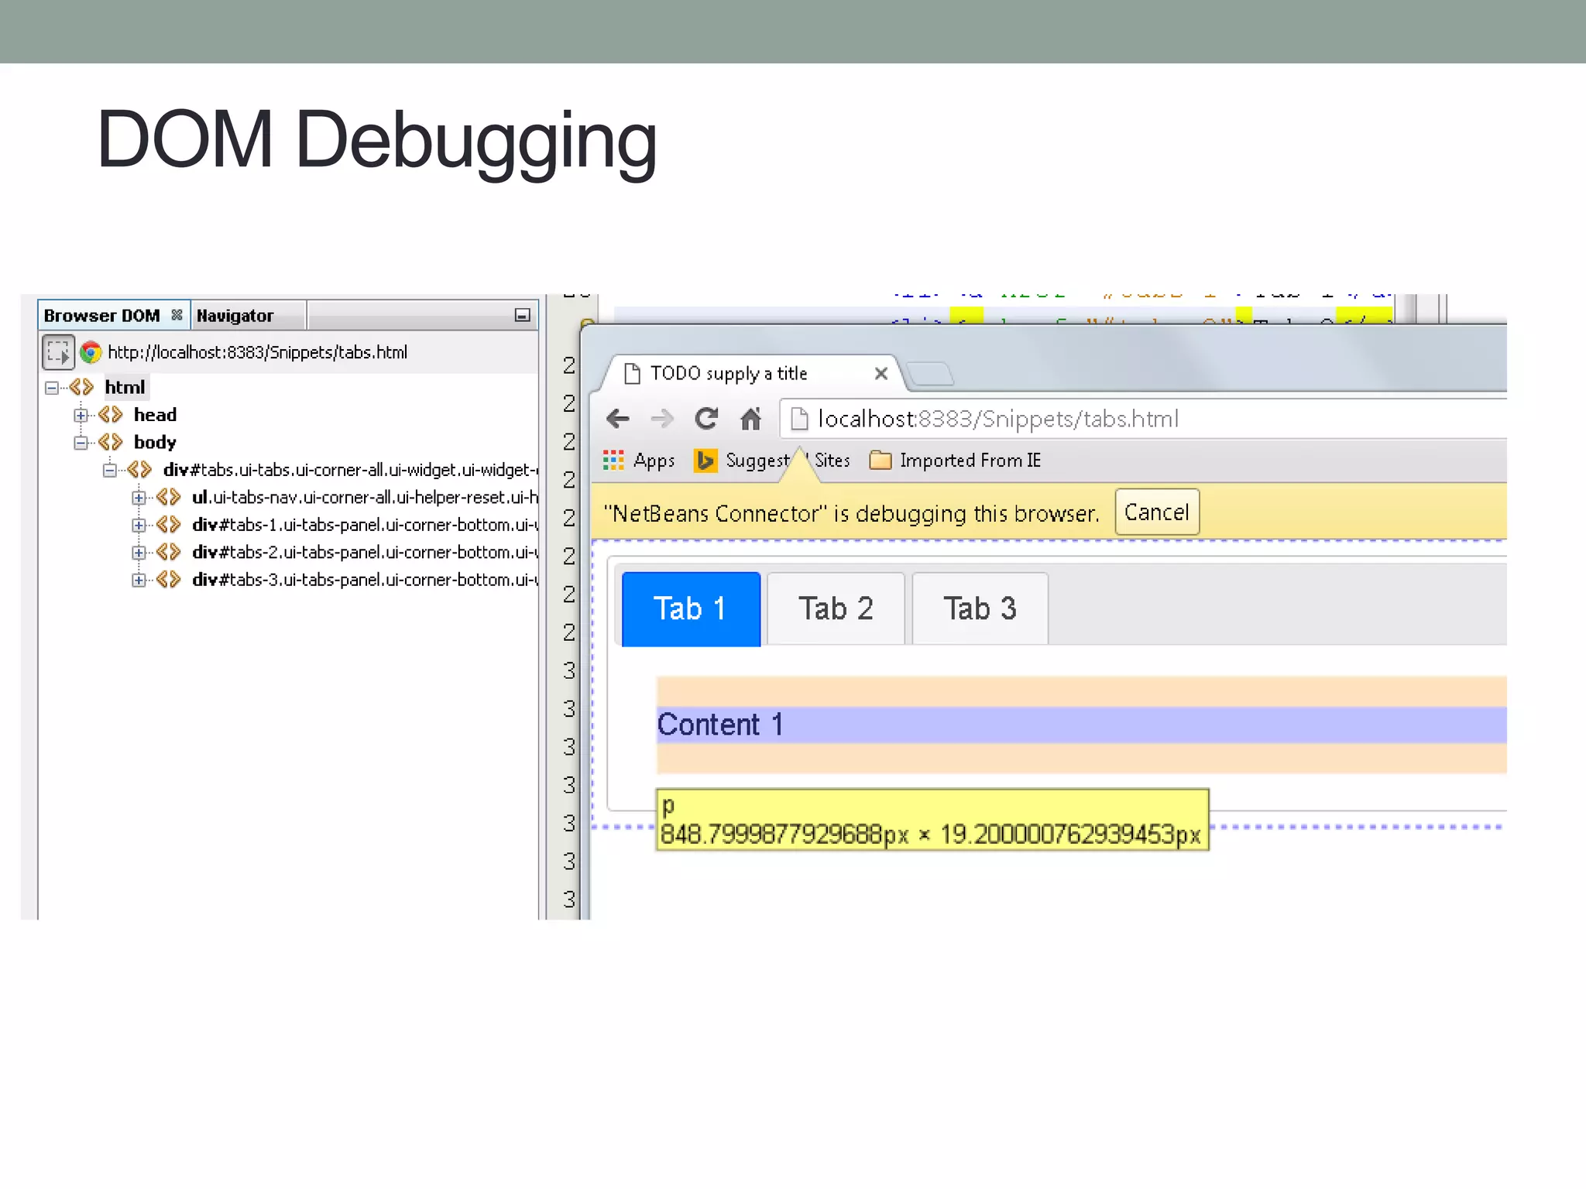
Task: Click the localhost address bar in Chrome
Action: pos(1142,419)
